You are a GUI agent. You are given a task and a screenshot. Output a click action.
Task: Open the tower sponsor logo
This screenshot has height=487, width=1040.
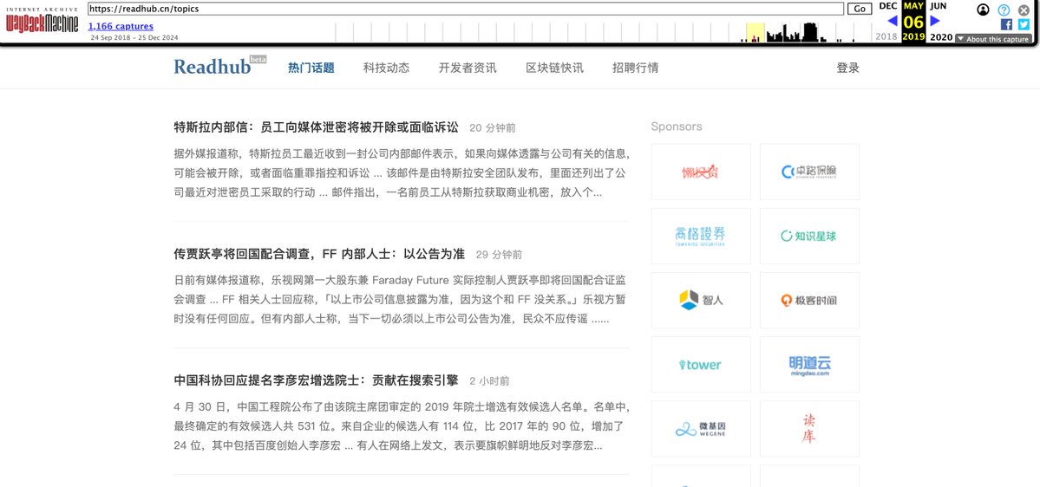[x=701, y=365]
